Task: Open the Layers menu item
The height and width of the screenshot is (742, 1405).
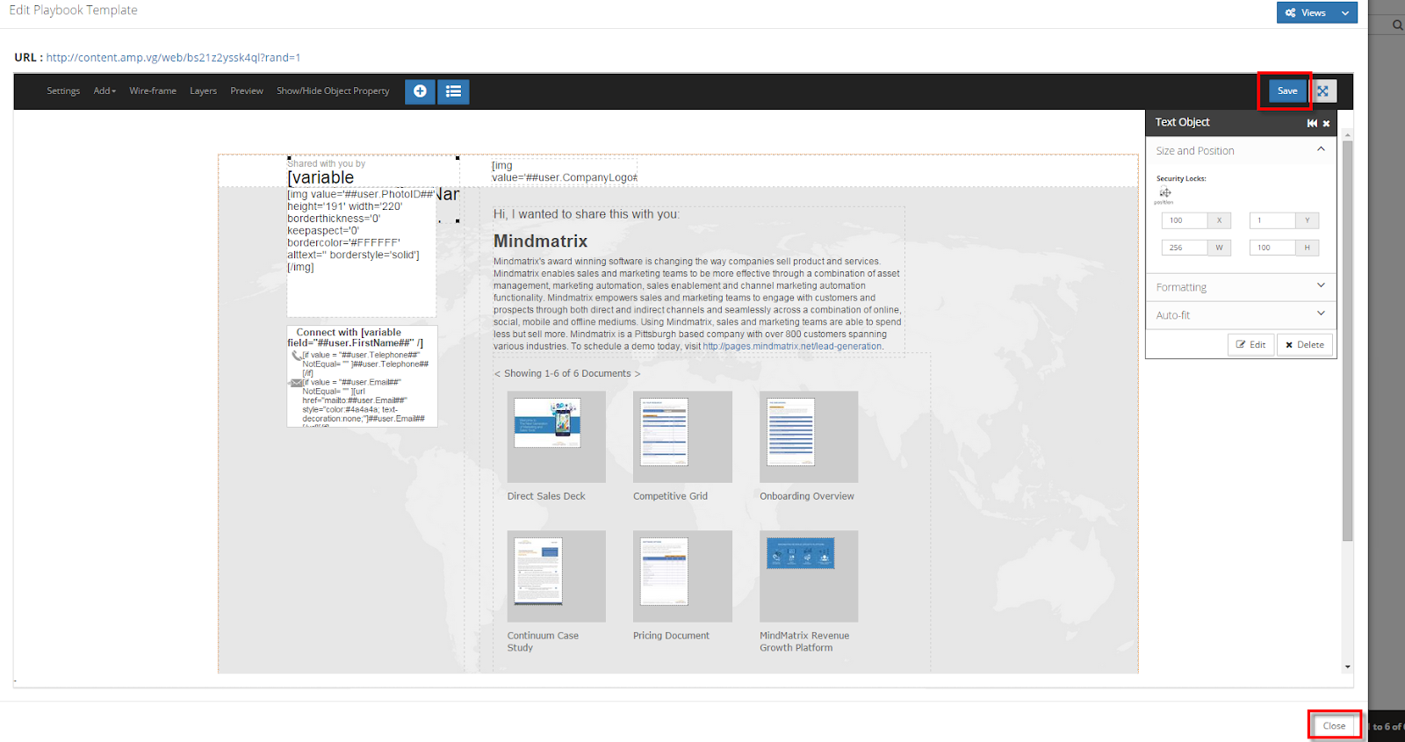Action: pyautogui.click(x=203, y=91)
